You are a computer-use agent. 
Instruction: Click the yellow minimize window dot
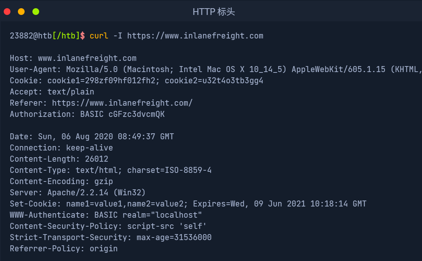point(21,12)
